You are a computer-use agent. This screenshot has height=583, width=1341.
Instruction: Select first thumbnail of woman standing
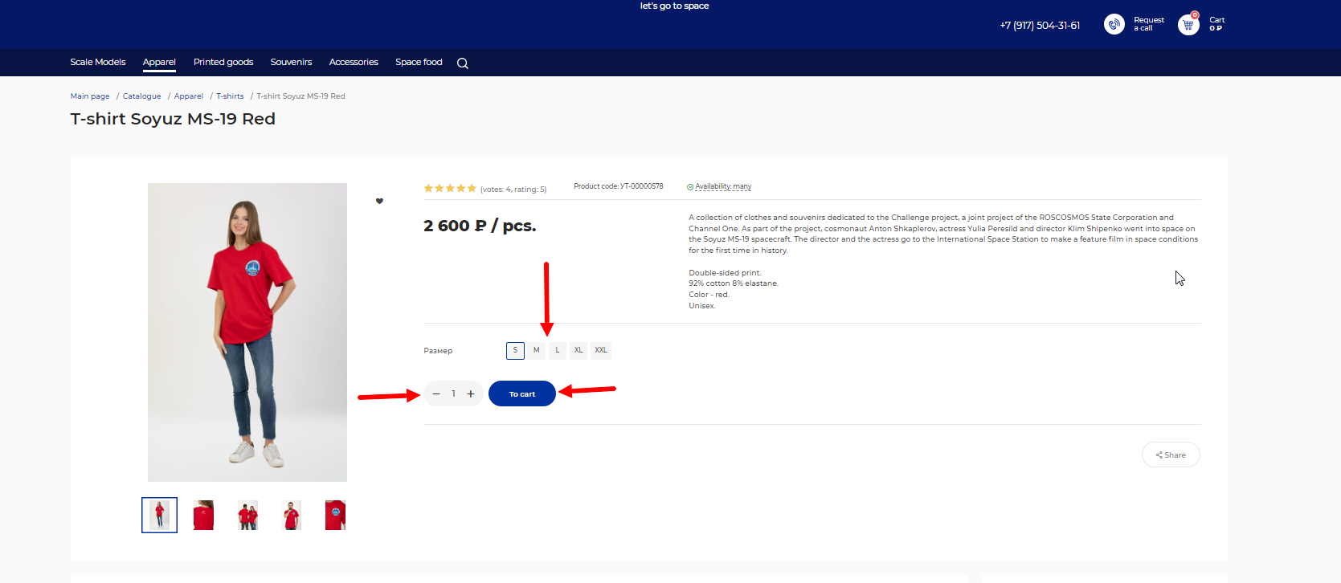click(x=159, y=515)
